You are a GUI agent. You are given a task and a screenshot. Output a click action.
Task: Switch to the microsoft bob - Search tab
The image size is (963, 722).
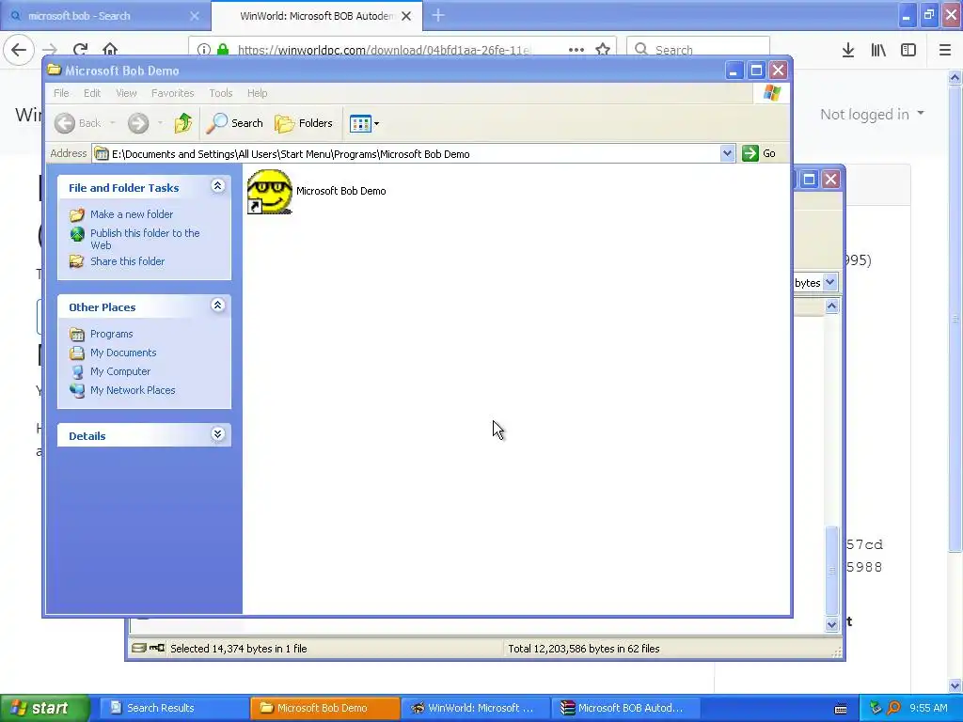coord(105,16)
